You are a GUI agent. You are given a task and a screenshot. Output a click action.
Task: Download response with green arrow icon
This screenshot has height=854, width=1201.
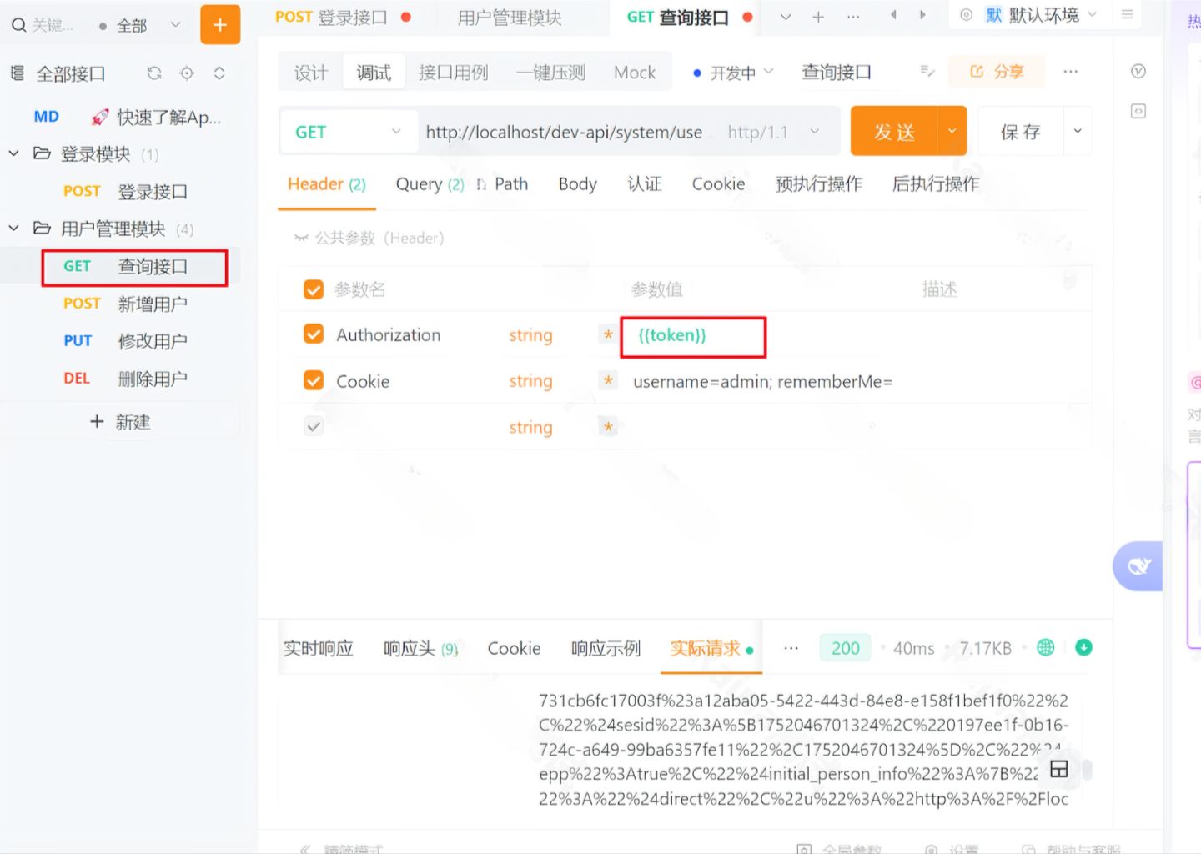(1084, 647)
